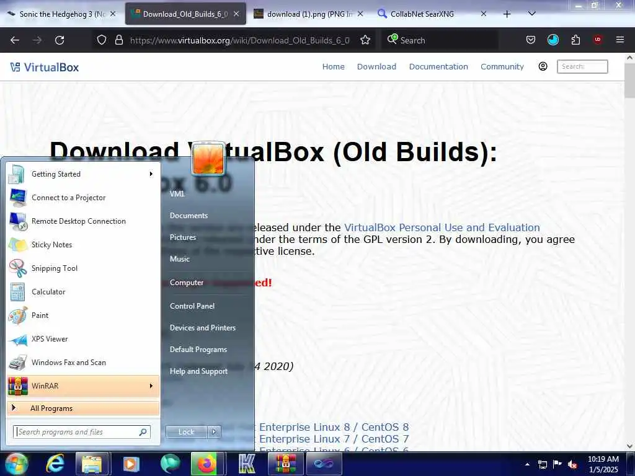Open VM1 user folder
Image resolution: width=635 pixels, height=476 pixels.
point(177,194)
